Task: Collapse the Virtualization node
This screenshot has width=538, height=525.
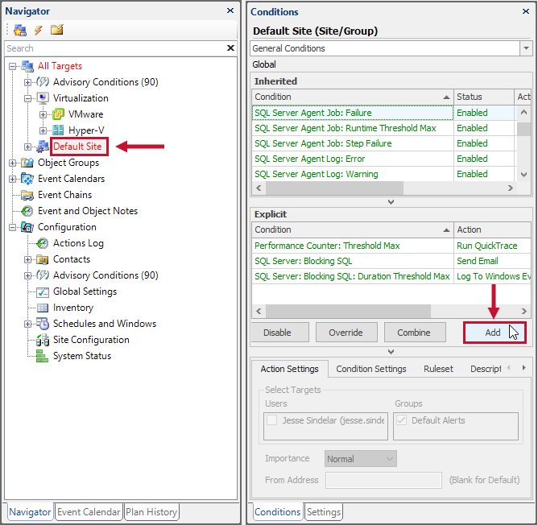Action: pos(28,98)
